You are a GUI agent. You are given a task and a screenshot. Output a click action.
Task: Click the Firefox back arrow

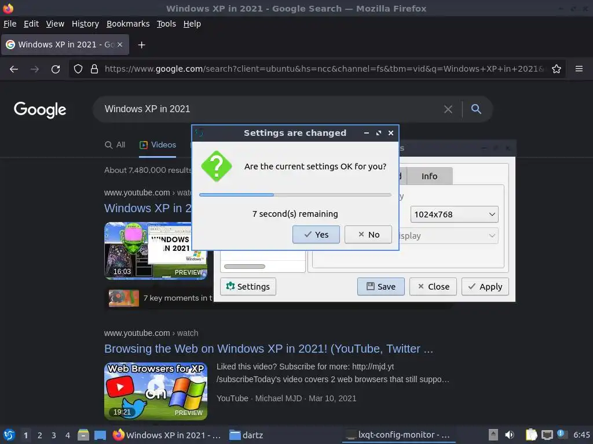coord(14,69)
